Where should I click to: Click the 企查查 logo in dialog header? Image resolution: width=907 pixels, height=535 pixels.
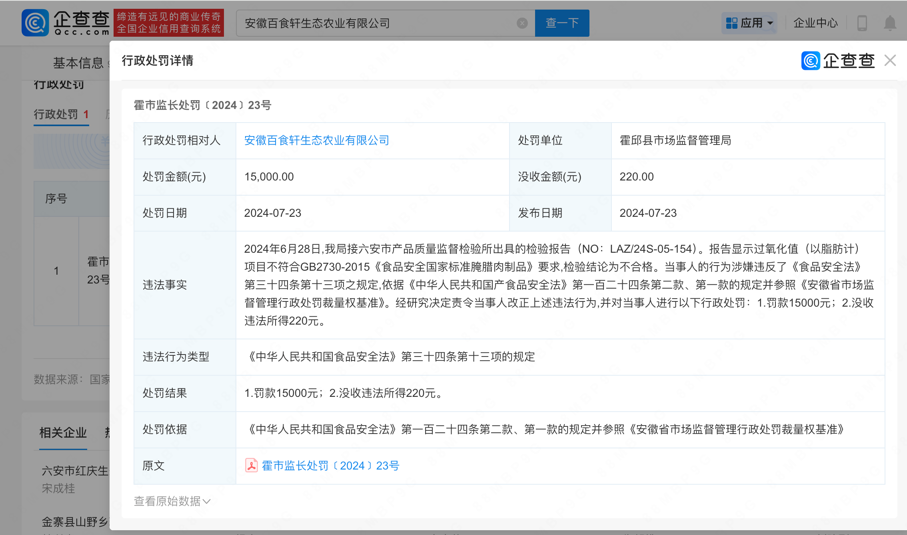(838, 61)
